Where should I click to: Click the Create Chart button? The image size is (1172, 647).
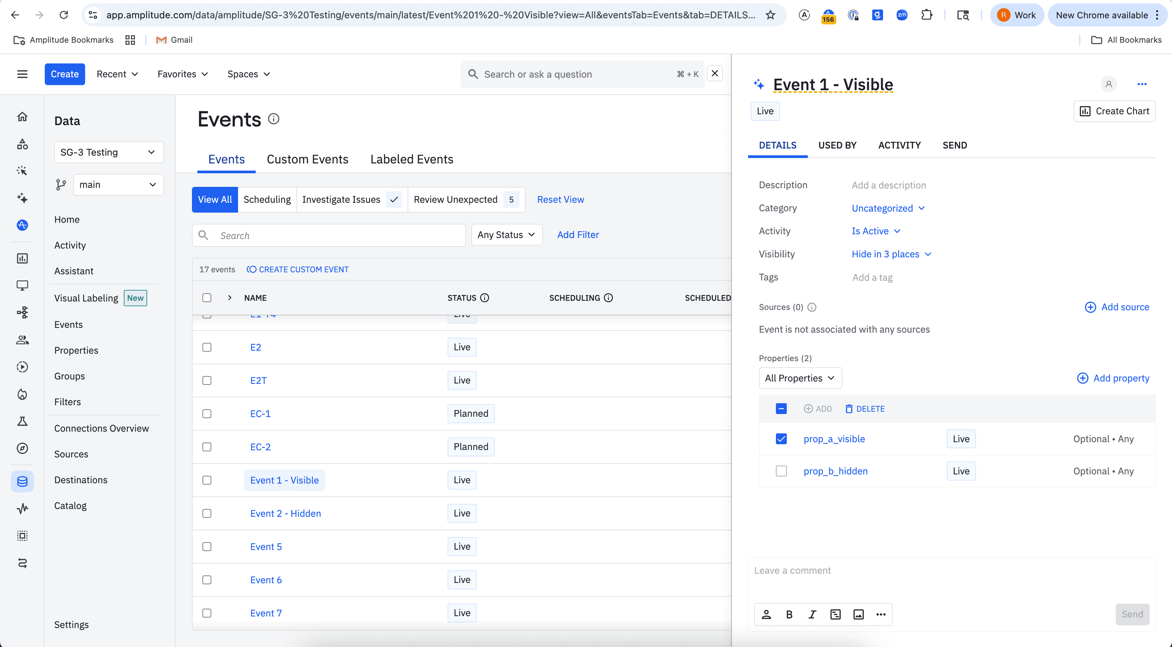click(1114, 111)
